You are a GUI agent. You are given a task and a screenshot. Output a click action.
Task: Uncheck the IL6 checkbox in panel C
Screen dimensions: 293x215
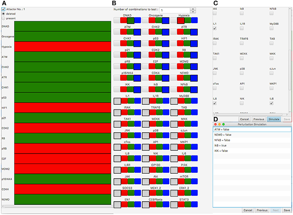[272, 103]
